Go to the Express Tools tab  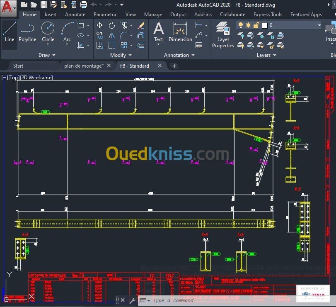tap(268, 15)
